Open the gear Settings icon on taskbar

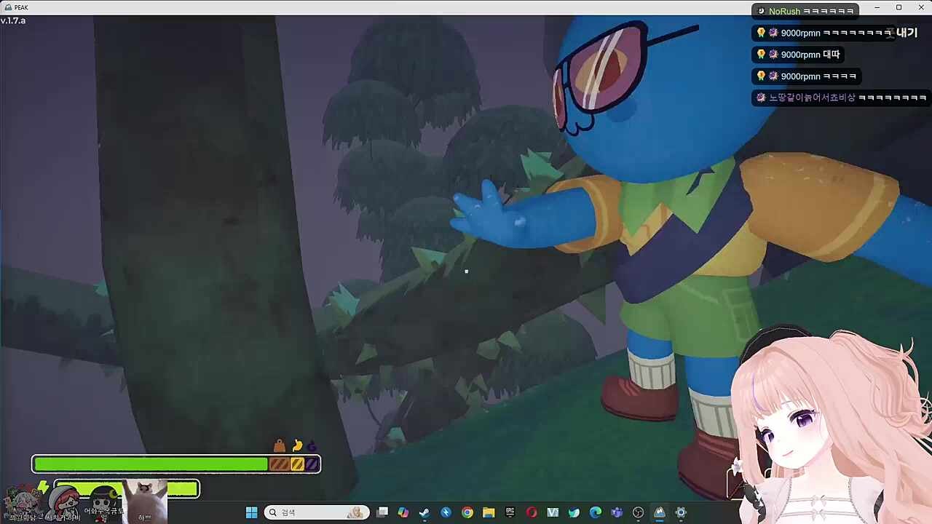coord(681,512)
